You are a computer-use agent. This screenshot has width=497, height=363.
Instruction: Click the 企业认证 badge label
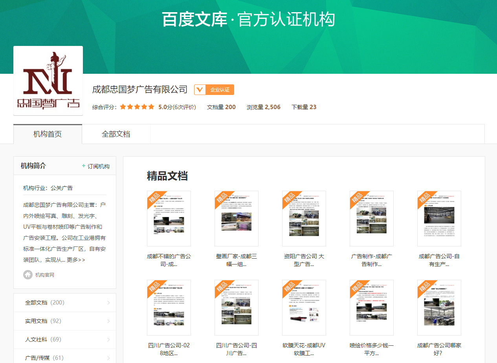pyautogui.click(x=220, y=90)
